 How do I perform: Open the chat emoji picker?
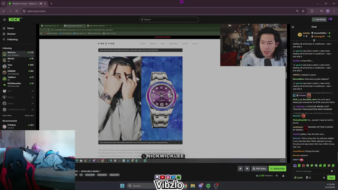(332, 171)
